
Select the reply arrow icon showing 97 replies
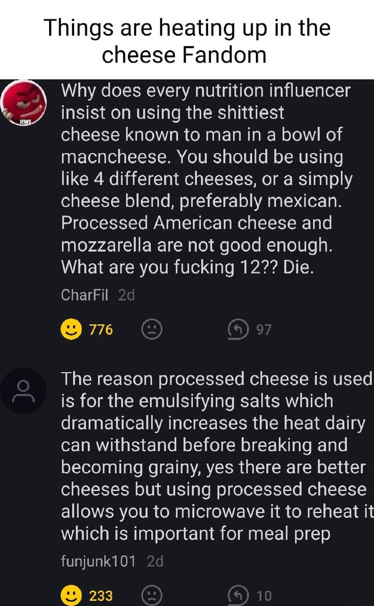239,329
